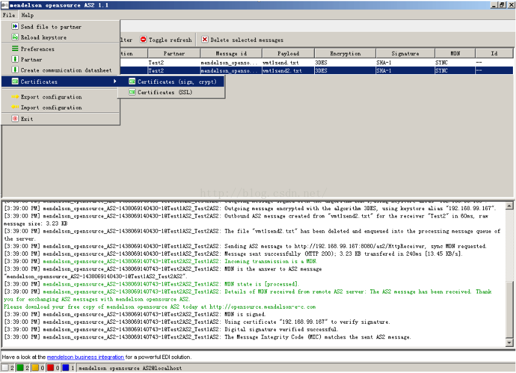The width and height of the screenshot is (516, 373).
Task: Click the log scrollbar down arrow
Action: 509,343
